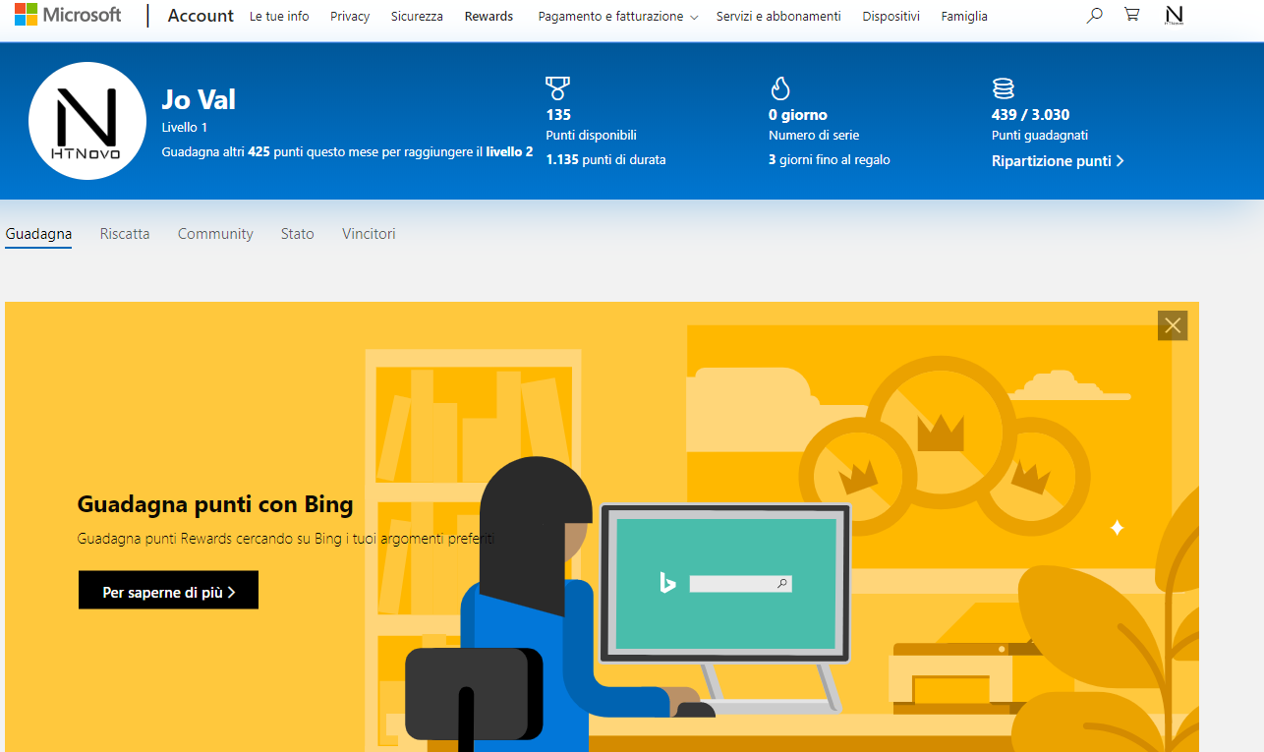Click 439 / 3.030 points value
This screenshot has height=752, width=1264.
tap(1031, 115)
